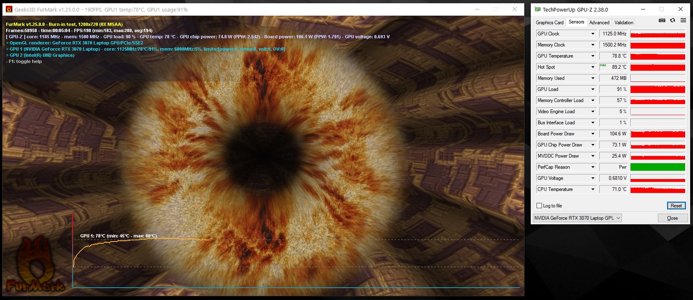
Task: Close the GPU-Z window with title bar X
Action: [681, 9]
